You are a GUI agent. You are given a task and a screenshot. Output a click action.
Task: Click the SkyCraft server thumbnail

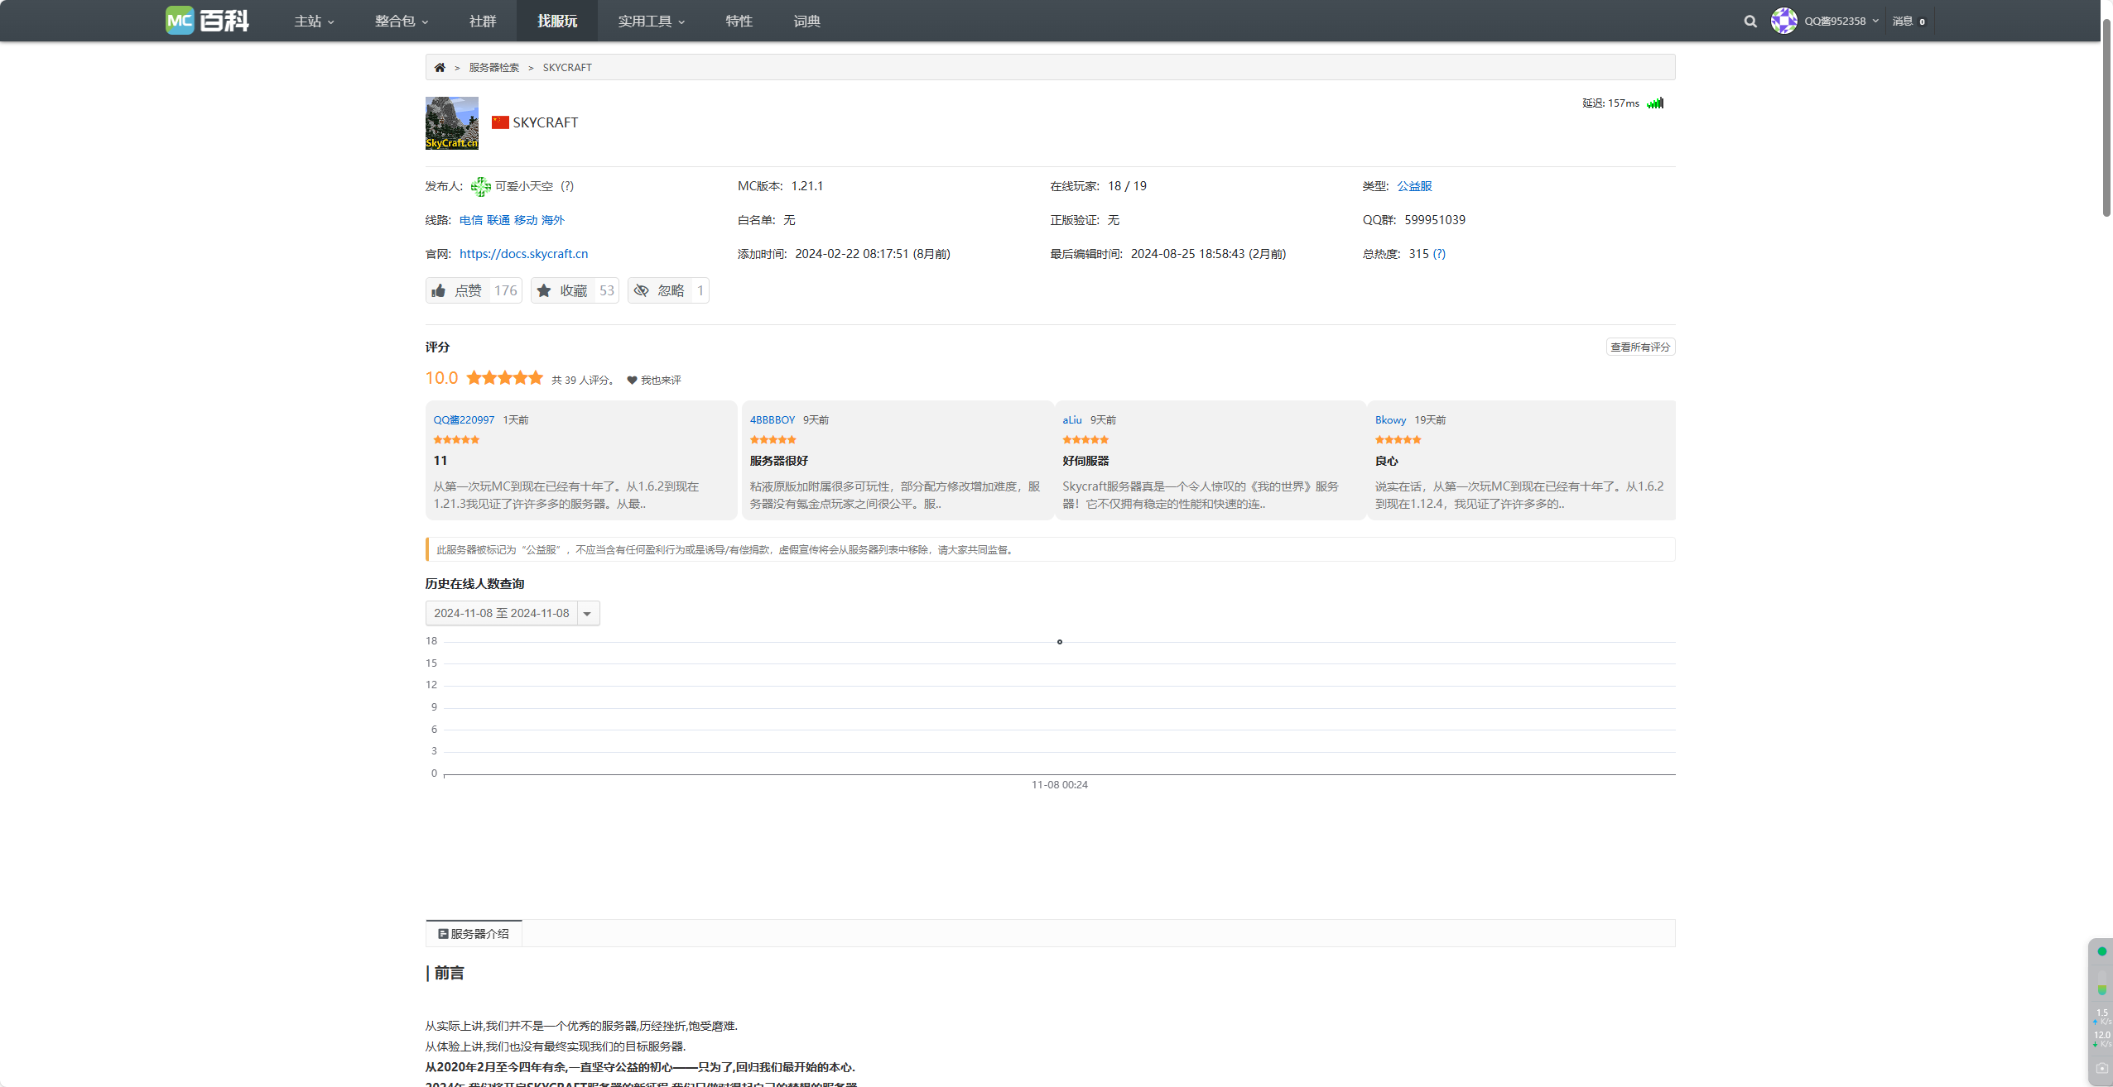click(452, 123)
